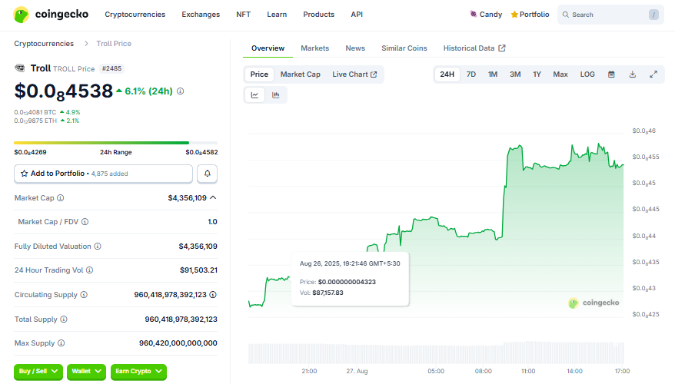The height and width of the screenshot is (384, 675).
Task: Open the starred Portfolio link
Action: pos(530,15)
